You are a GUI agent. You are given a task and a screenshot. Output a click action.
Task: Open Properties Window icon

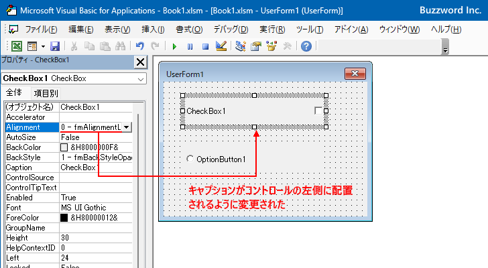(x=256, y=46)
